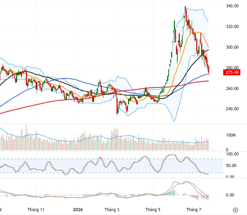
Task: Select the 240.00 price axis label
Action: 232,109
